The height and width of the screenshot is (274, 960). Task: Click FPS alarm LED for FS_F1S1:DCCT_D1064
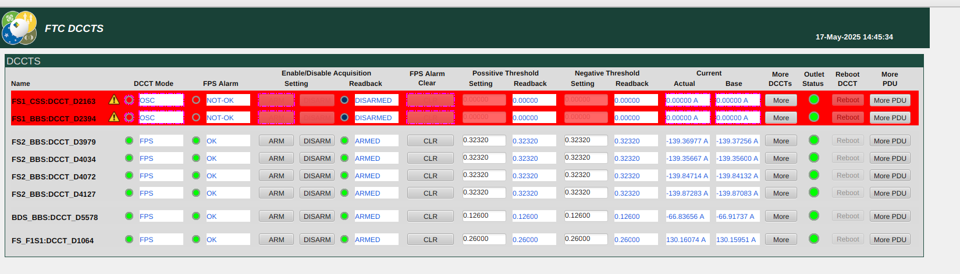coord(196,239)
